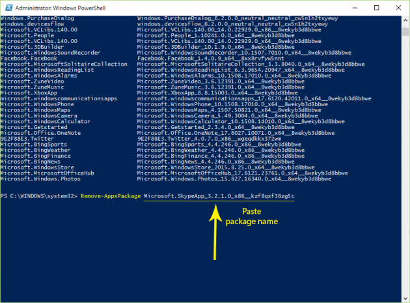410x303 pixels.
Task: Click Microsoft.XboxApp in the name column
Action: point(29,93)
